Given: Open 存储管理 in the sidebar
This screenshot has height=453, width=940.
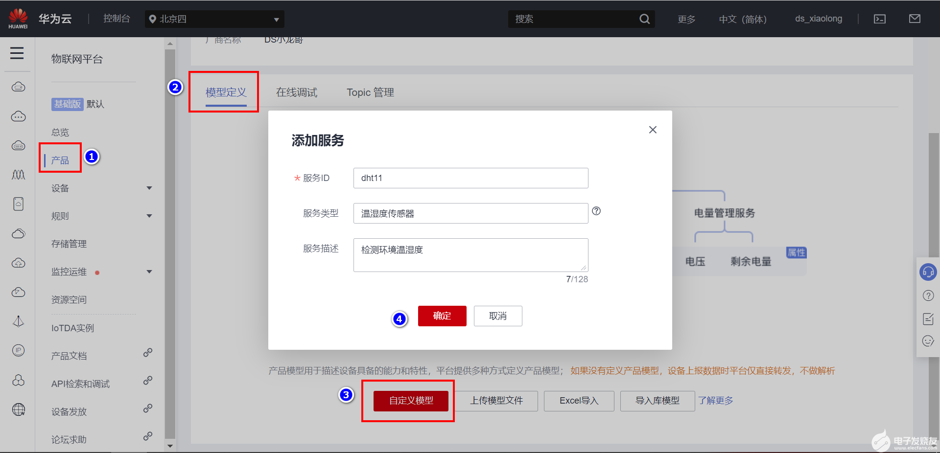Looking at the screenshot, I should pyautogui.click(x=69, y=244).
